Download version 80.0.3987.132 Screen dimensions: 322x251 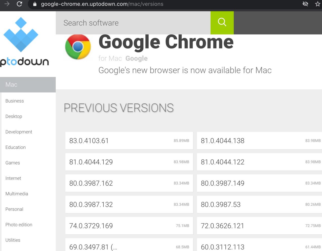tap(129, 204)
